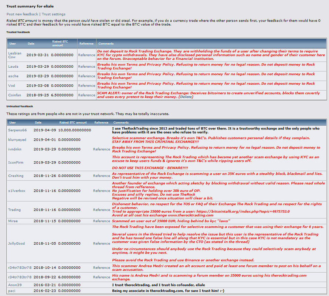Click Comments header in Untrusted feedback table

121,122
